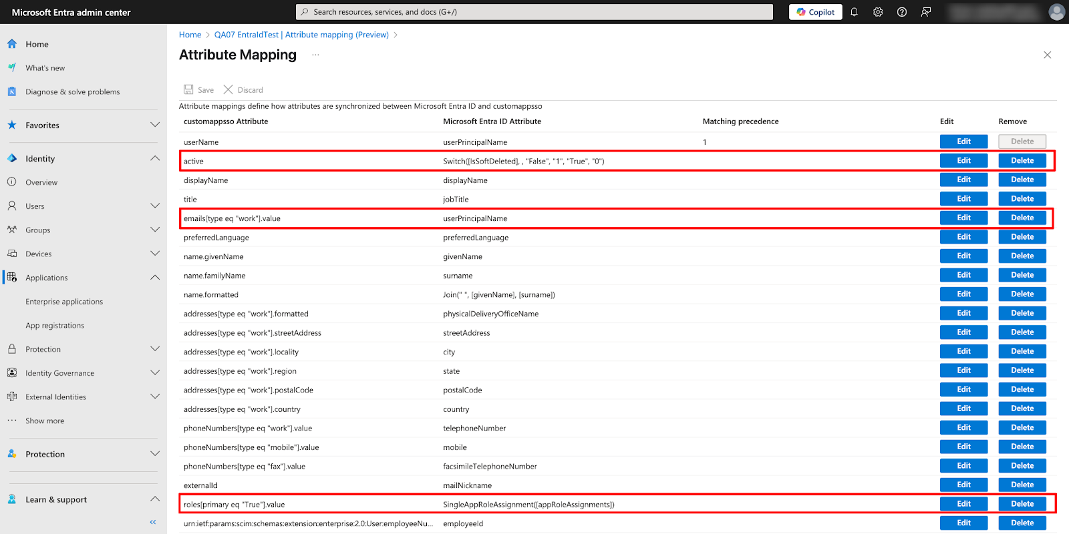Delete the roles primary value mapping
Viewport: 1069px width, 534px height.
pyautogui.click(x=1022, y=504)
